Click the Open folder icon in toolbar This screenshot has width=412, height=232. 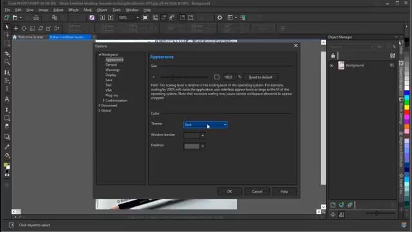click(x=15, y=17)
